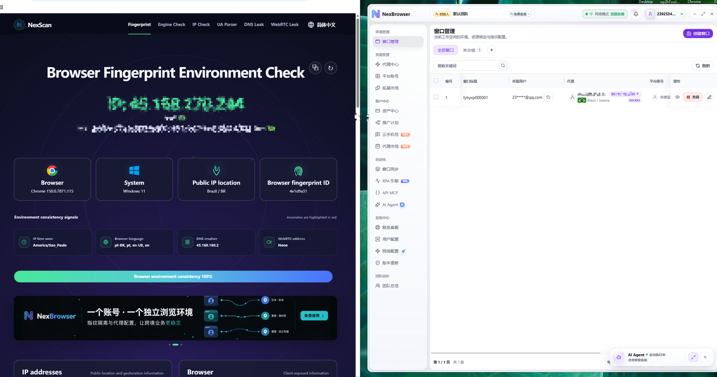Click the 未绑定 platform account icon

click(655, 97)
